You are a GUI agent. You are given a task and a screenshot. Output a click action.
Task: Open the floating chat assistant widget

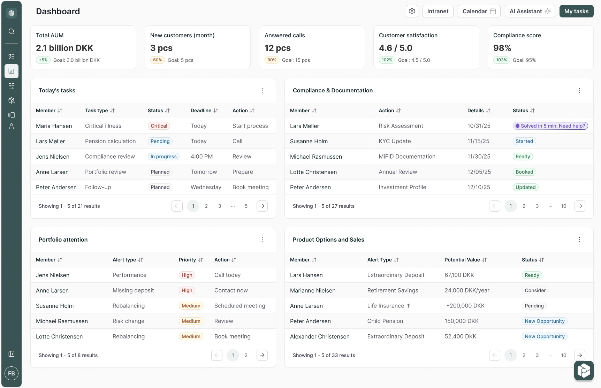click(584, 370)
